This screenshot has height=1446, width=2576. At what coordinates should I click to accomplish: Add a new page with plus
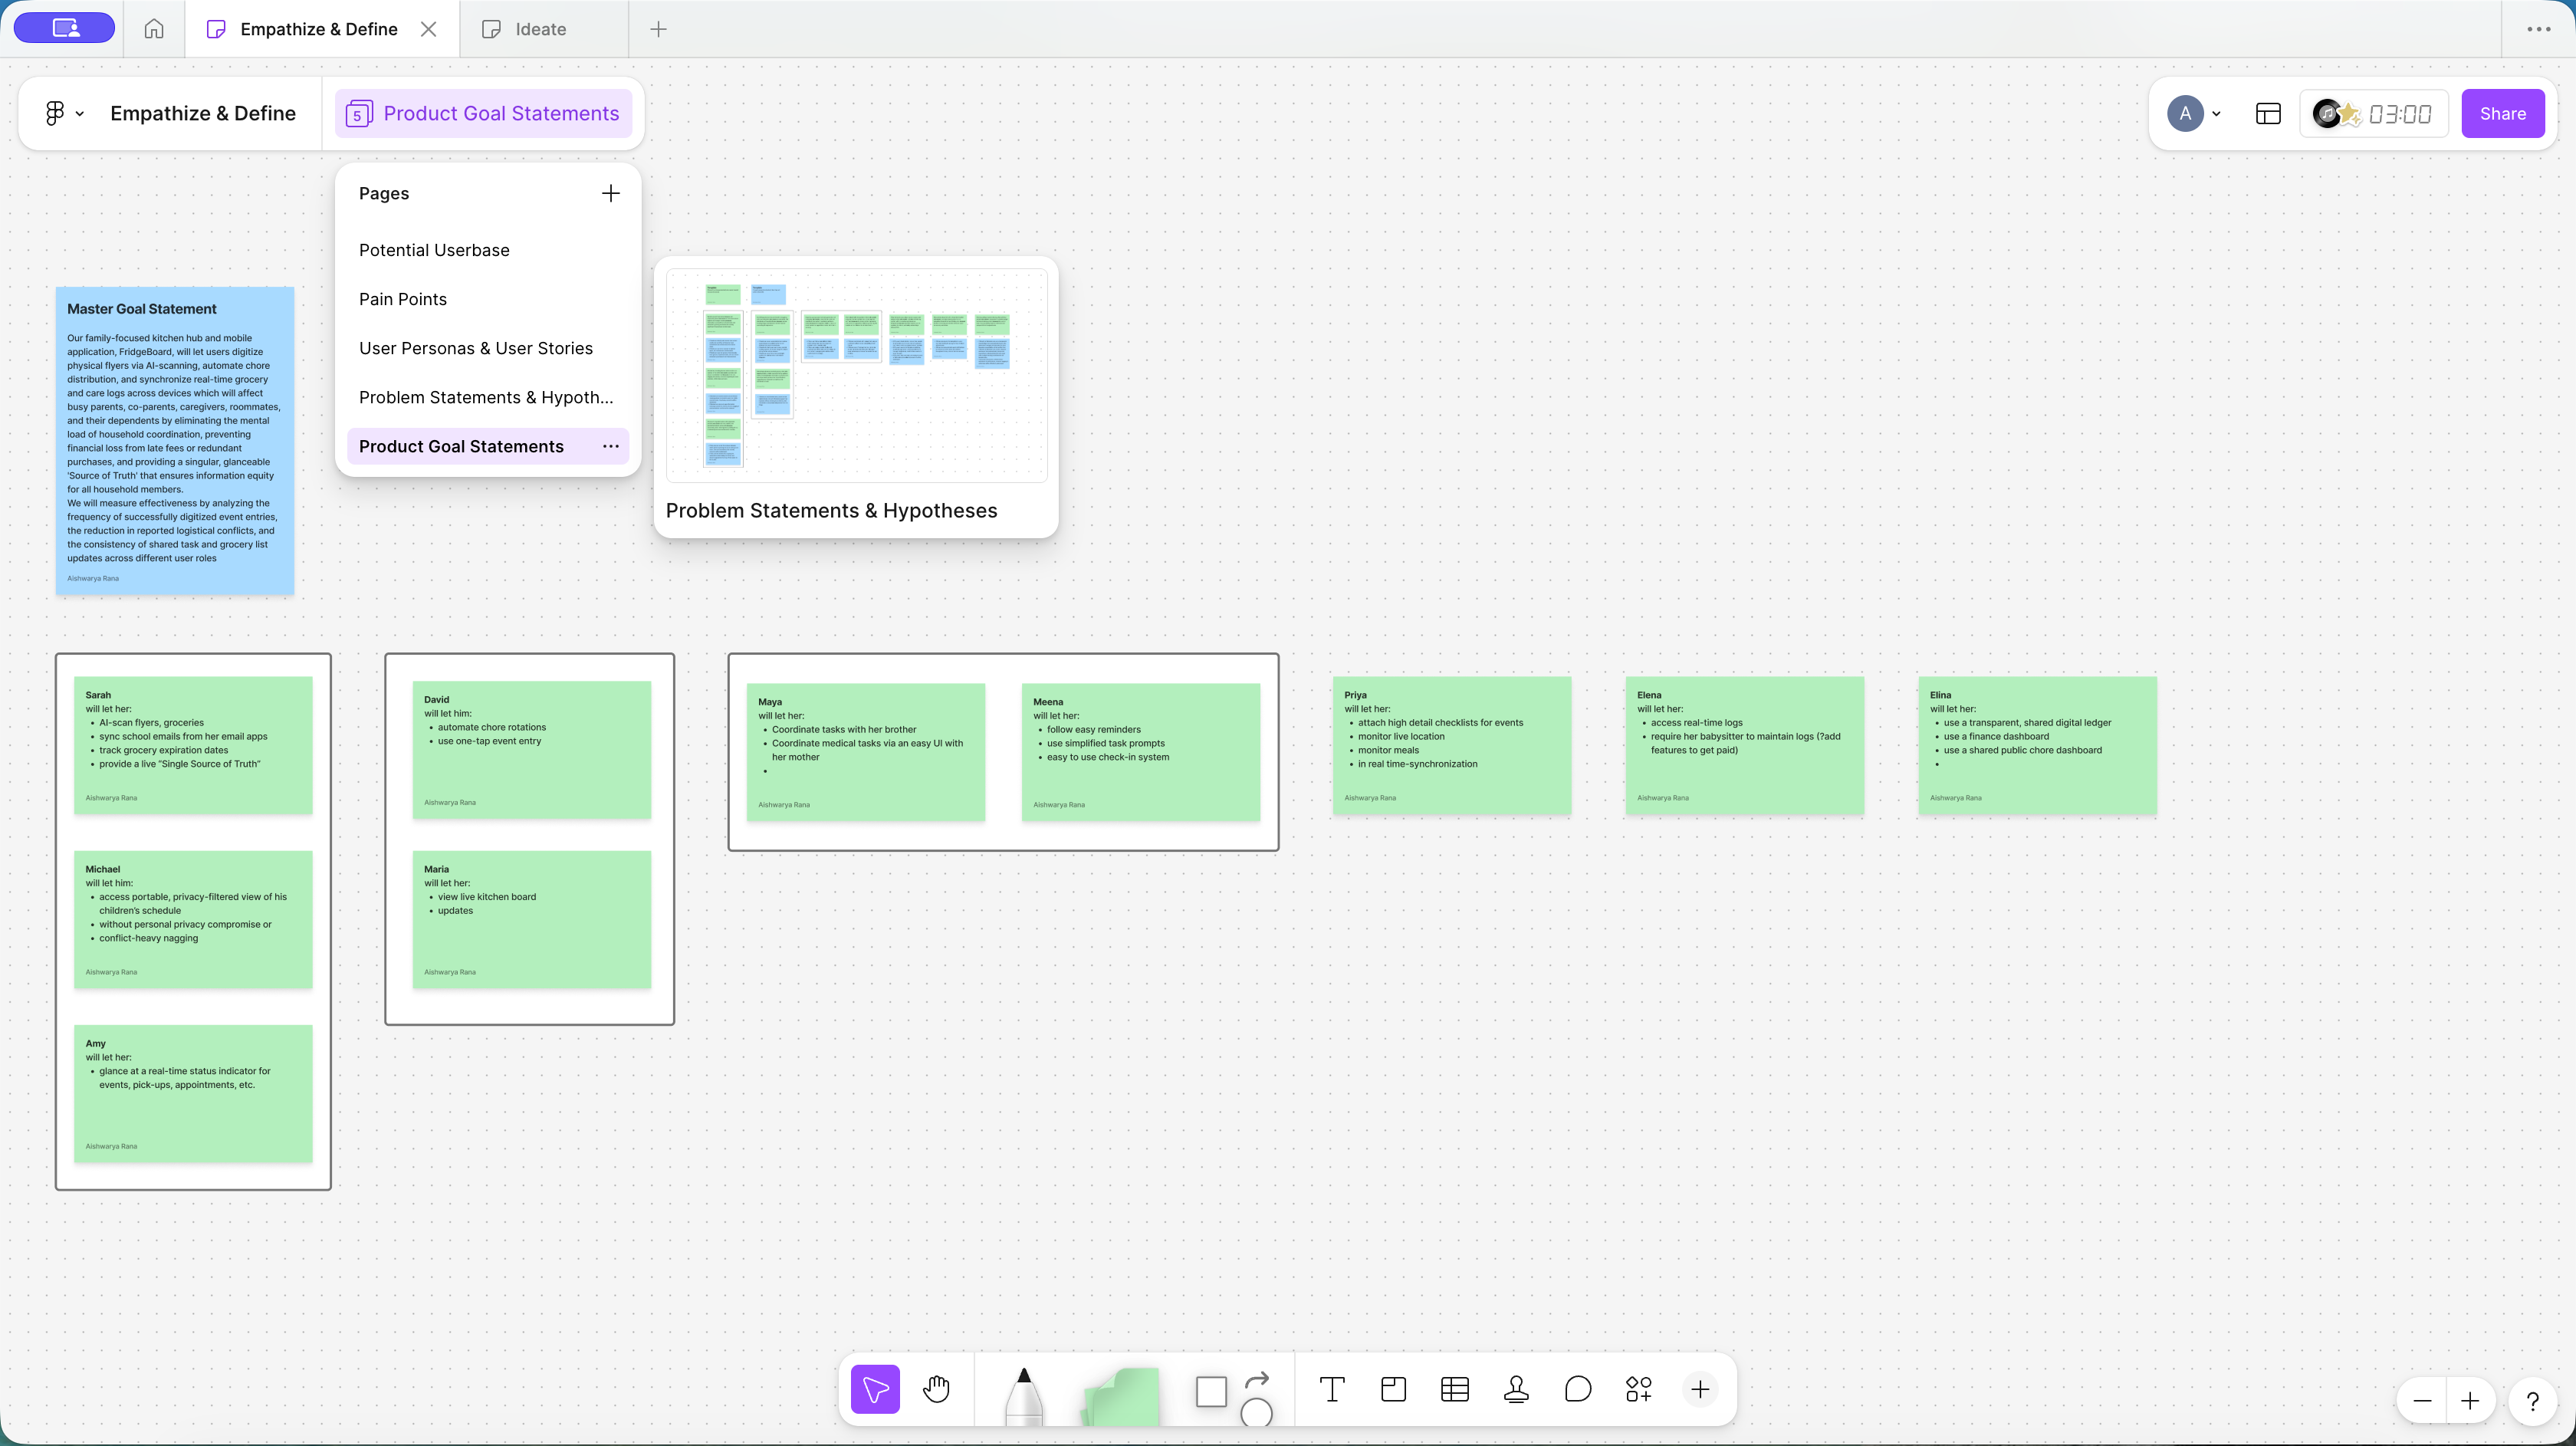(610, 193)
